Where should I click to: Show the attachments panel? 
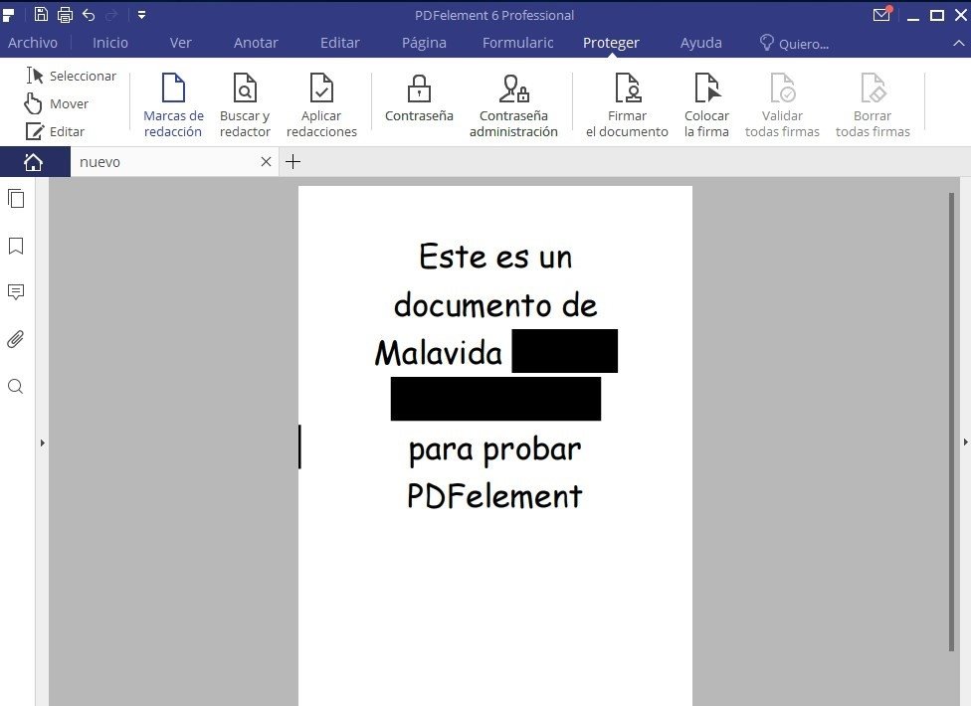(x=16, y=339)
